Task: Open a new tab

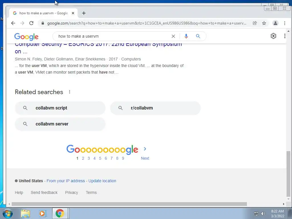Action: (84, 13)
